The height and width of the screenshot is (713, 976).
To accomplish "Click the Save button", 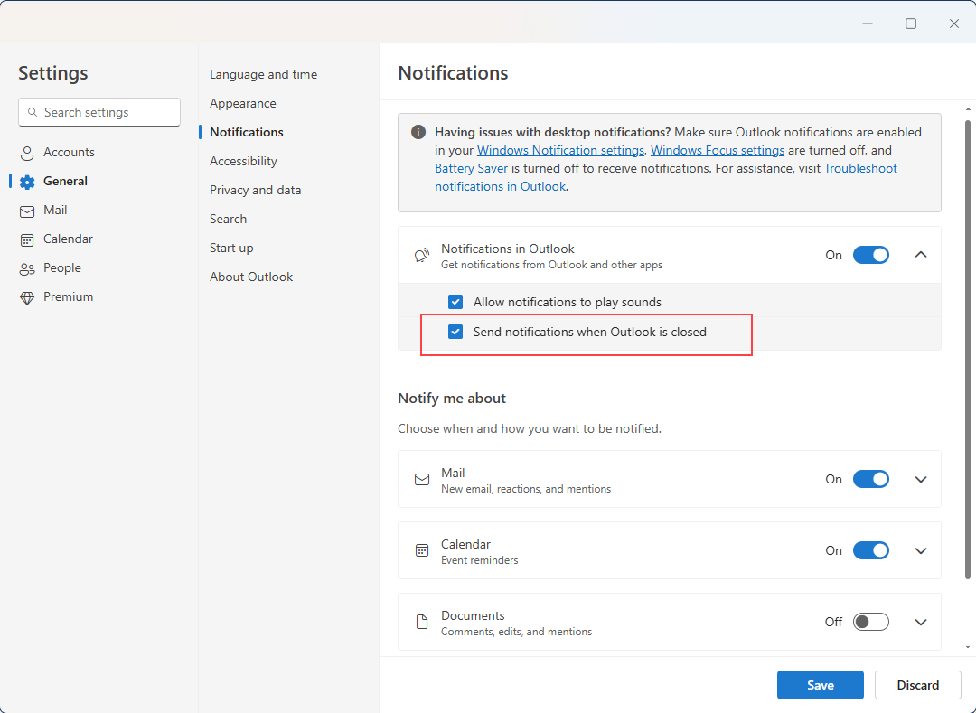I will (x=820, y=685).
